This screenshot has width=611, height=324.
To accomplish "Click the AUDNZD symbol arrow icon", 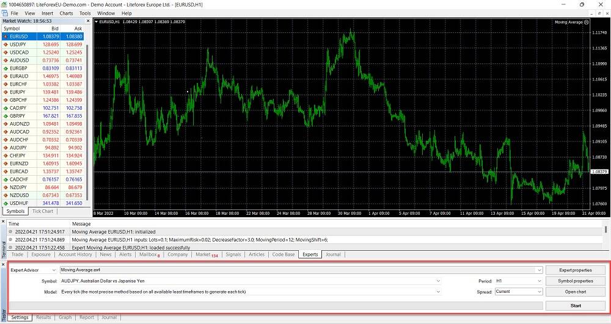I will tap(5, 124).
